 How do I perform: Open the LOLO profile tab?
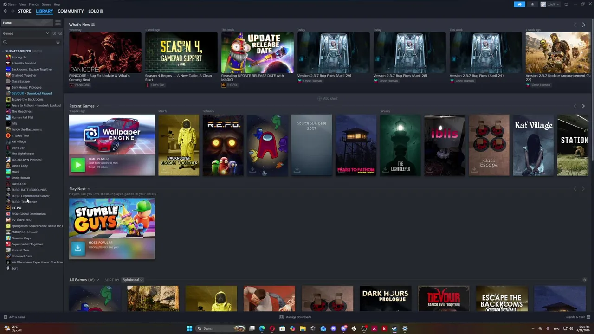point(96,11)
